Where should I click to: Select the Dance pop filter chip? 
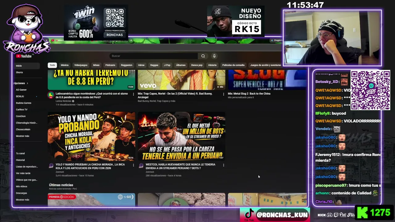tap(197, 65)
